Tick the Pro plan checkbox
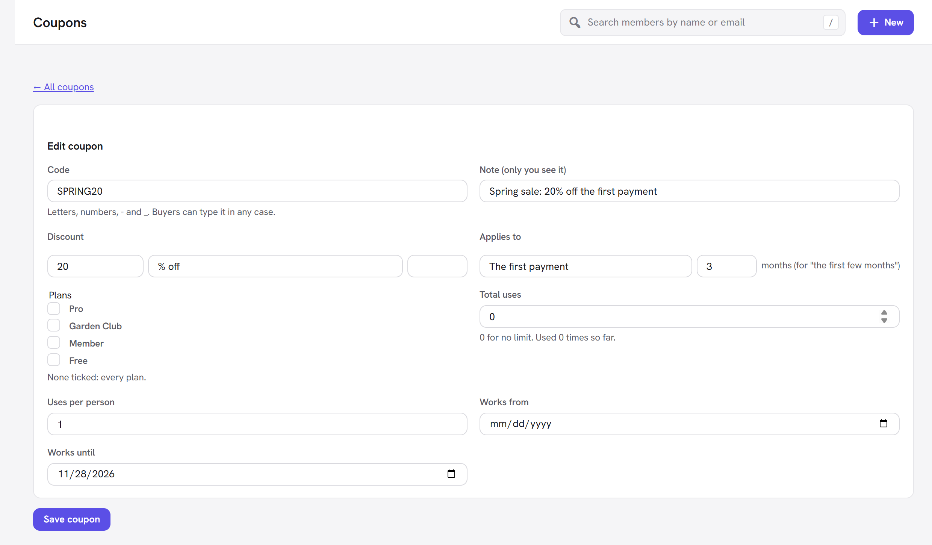 [54, 309]
